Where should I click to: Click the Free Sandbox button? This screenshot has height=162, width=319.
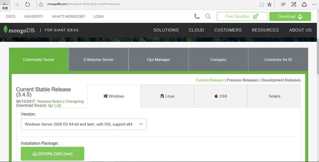[242, 17]
